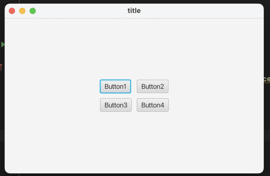This screenshot has height=176, width=270.
Task: Minimize the window using the yellow button
Action: 22,11
